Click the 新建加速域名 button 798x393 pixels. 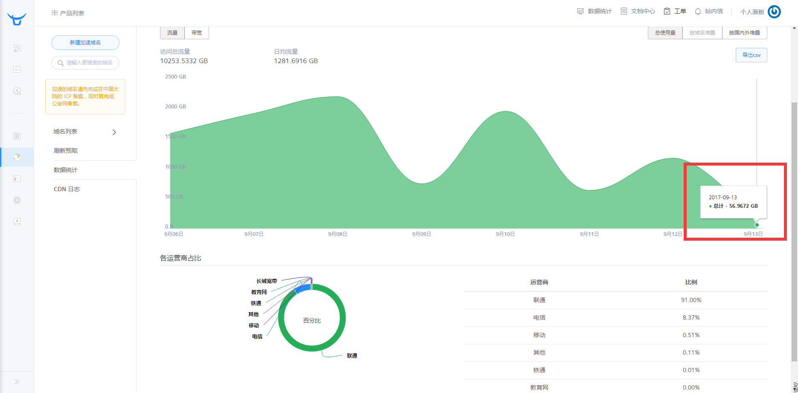85,43
